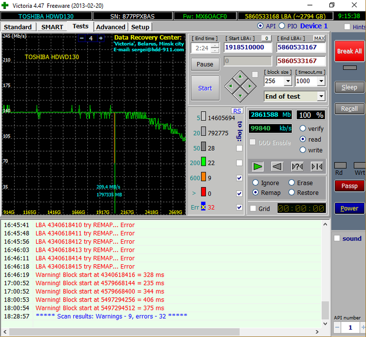Image resolution: width=366 pixels, height=337 pixels.
Task: Click the Start LBA input field
Action: tap(248, 48)
